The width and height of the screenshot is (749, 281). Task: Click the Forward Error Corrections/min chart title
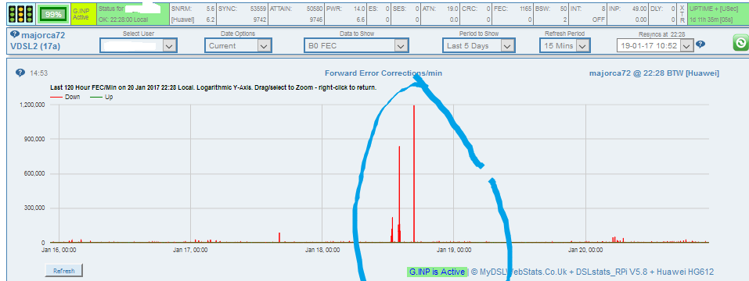coord(384,73)
